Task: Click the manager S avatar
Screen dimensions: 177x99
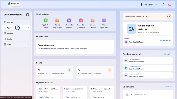Action: 126,42
